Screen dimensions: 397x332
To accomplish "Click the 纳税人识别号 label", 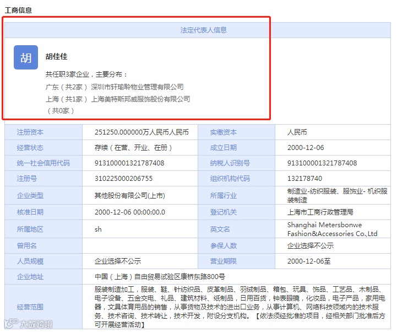I will (230, 163).
